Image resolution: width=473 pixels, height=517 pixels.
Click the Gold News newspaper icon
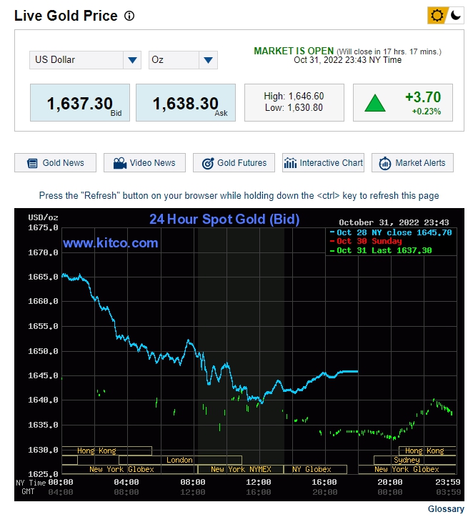click(x=32, y=163)
